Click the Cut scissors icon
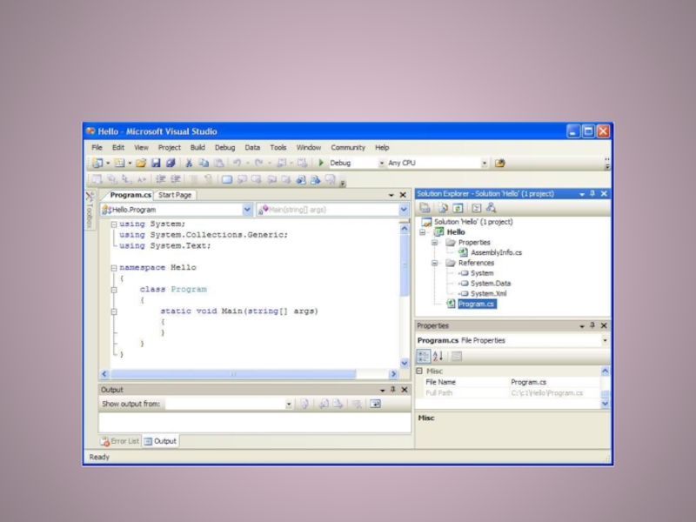The image size is (696, 522). pos(190,163)
